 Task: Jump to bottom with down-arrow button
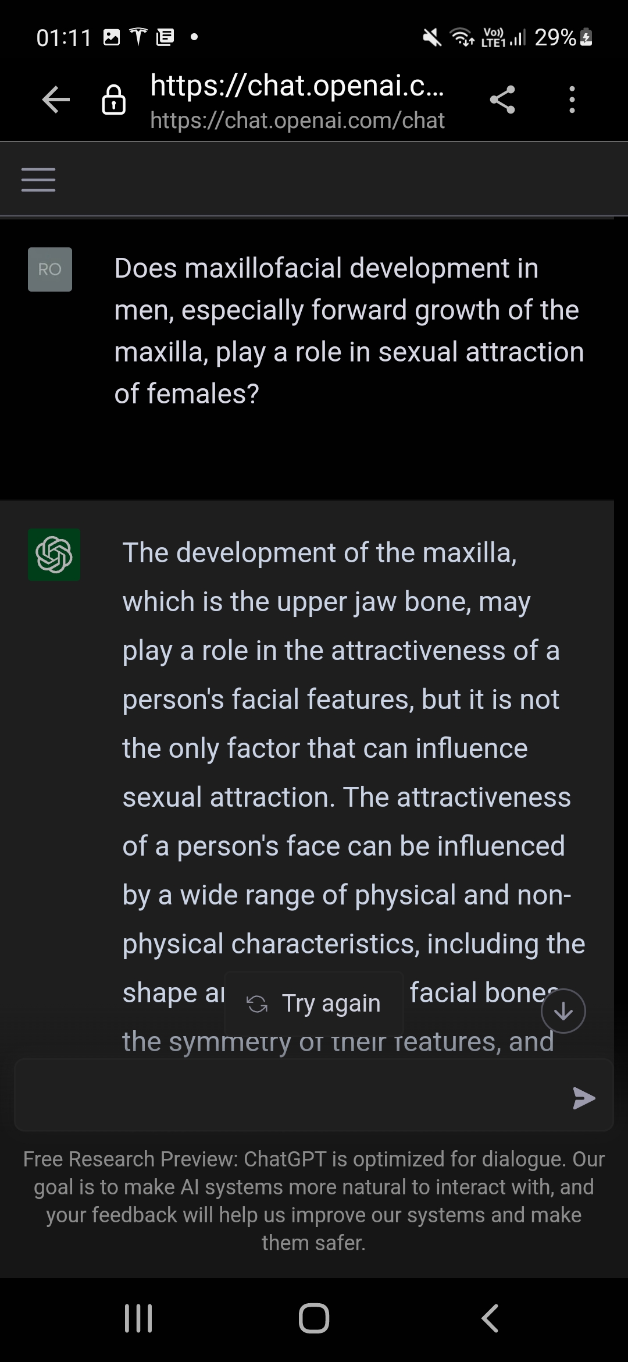pos(563,1011)
